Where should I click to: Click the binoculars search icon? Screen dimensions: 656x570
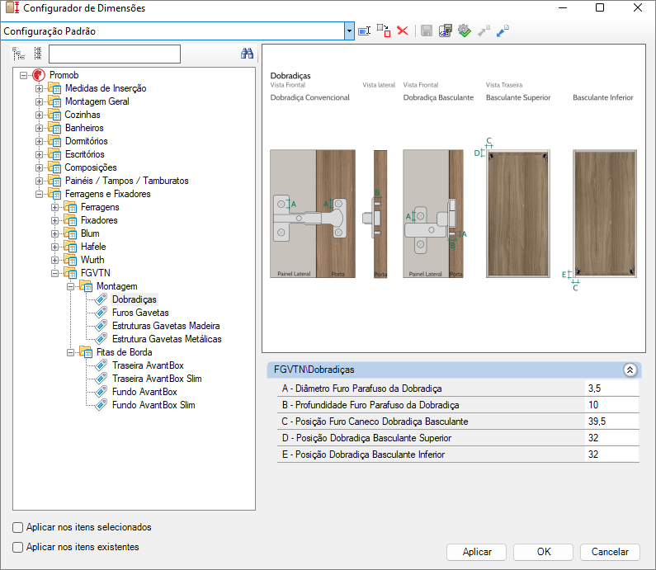247,54
